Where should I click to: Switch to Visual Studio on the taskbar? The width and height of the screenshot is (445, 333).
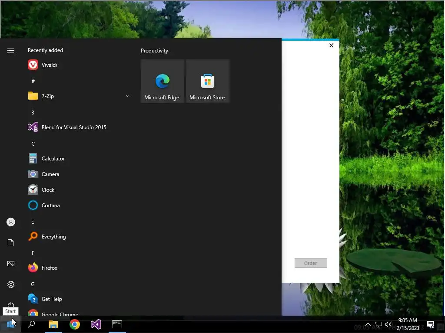pyautogui.click(x=96, y=324)
